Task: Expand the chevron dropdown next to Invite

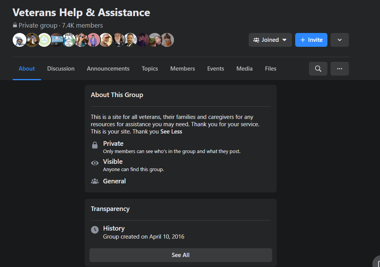Action: coord(339,40)
